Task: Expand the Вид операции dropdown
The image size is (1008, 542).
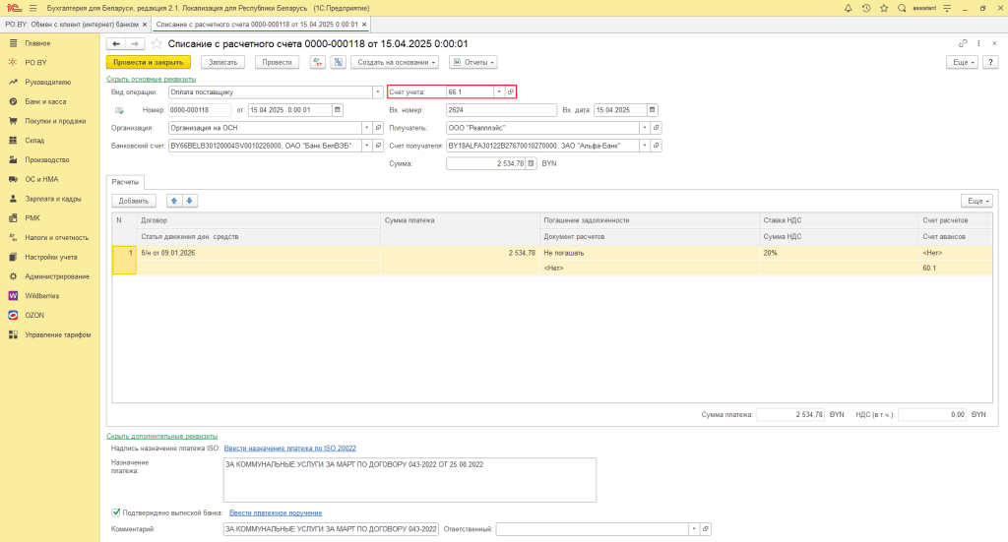Action: [x=378, y=91]
